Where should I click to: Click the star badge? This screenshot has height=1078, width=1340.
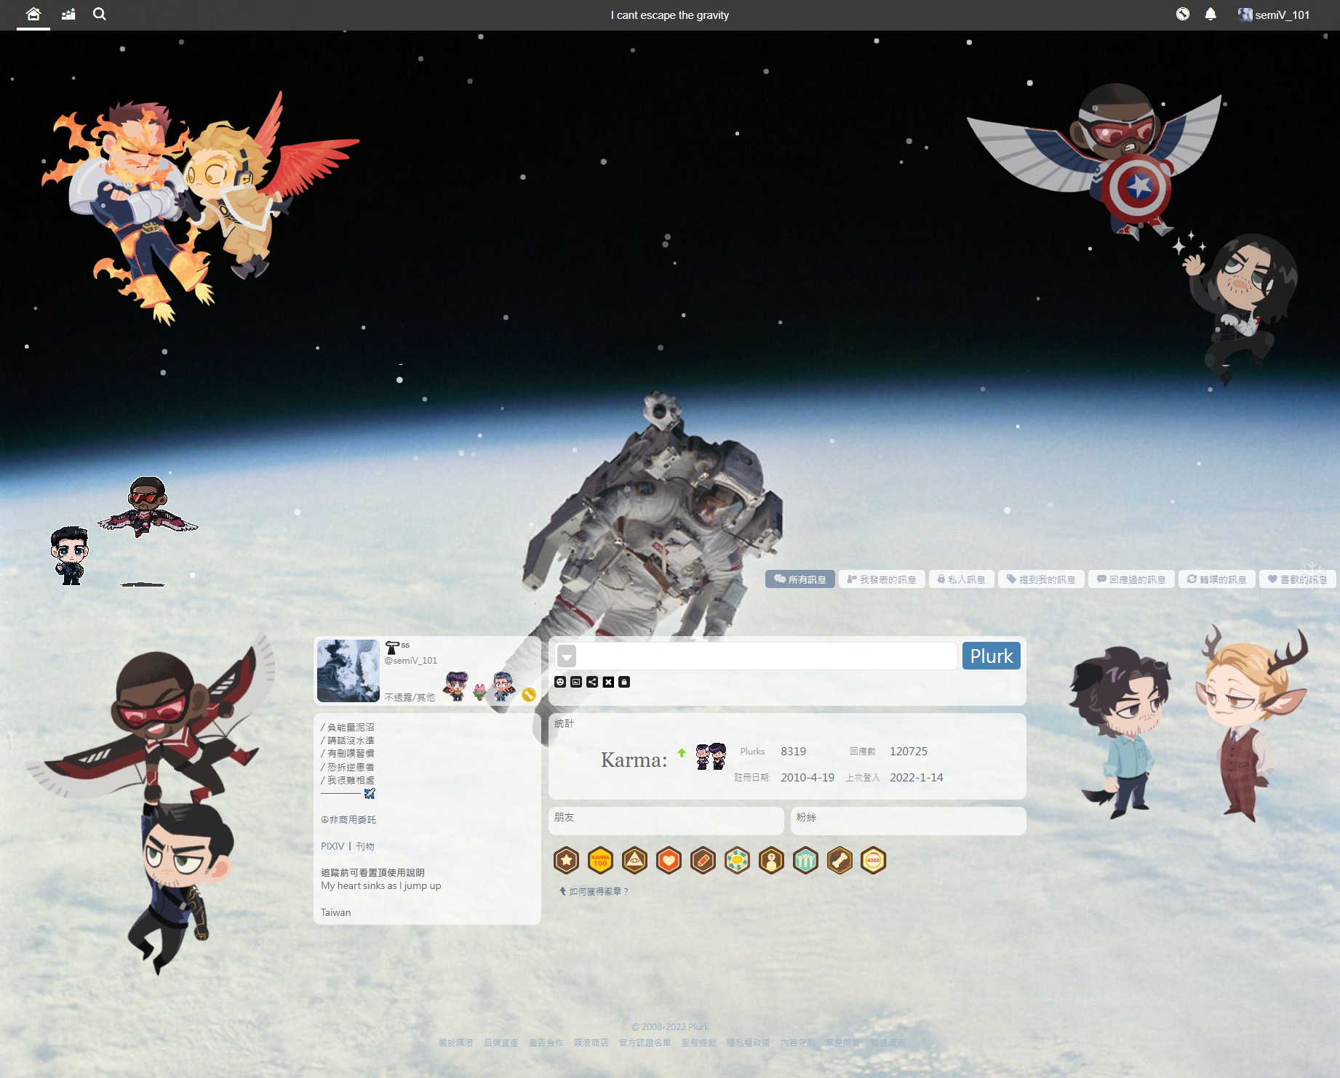click(x=566, y=861)
